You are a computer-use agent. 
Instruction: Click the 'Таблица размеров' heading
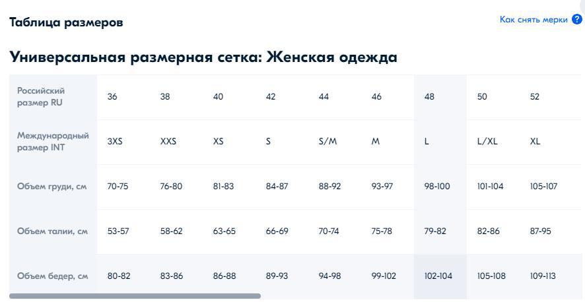66,22
